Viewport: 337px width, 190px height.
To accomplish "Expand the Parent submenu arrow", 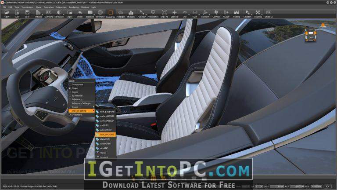I will tap(93, 107).
